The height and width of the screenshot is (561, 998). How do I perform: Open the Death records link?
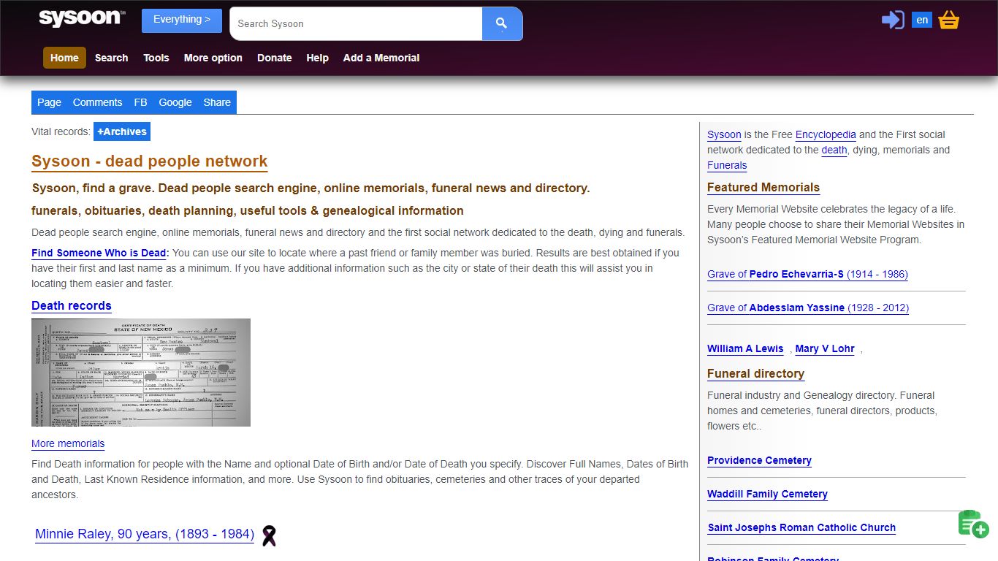72,305
